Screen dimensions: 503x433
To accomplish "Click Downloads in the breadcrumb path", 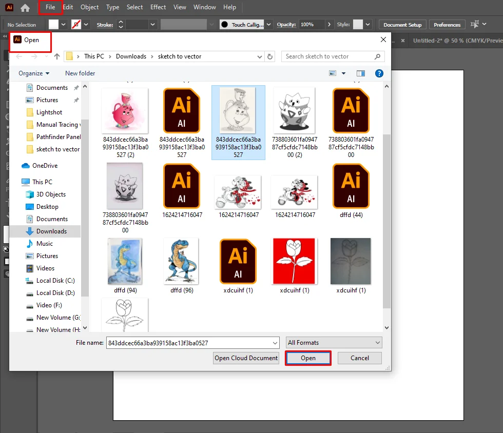I will pyautogui.click(x=131, y=56).
